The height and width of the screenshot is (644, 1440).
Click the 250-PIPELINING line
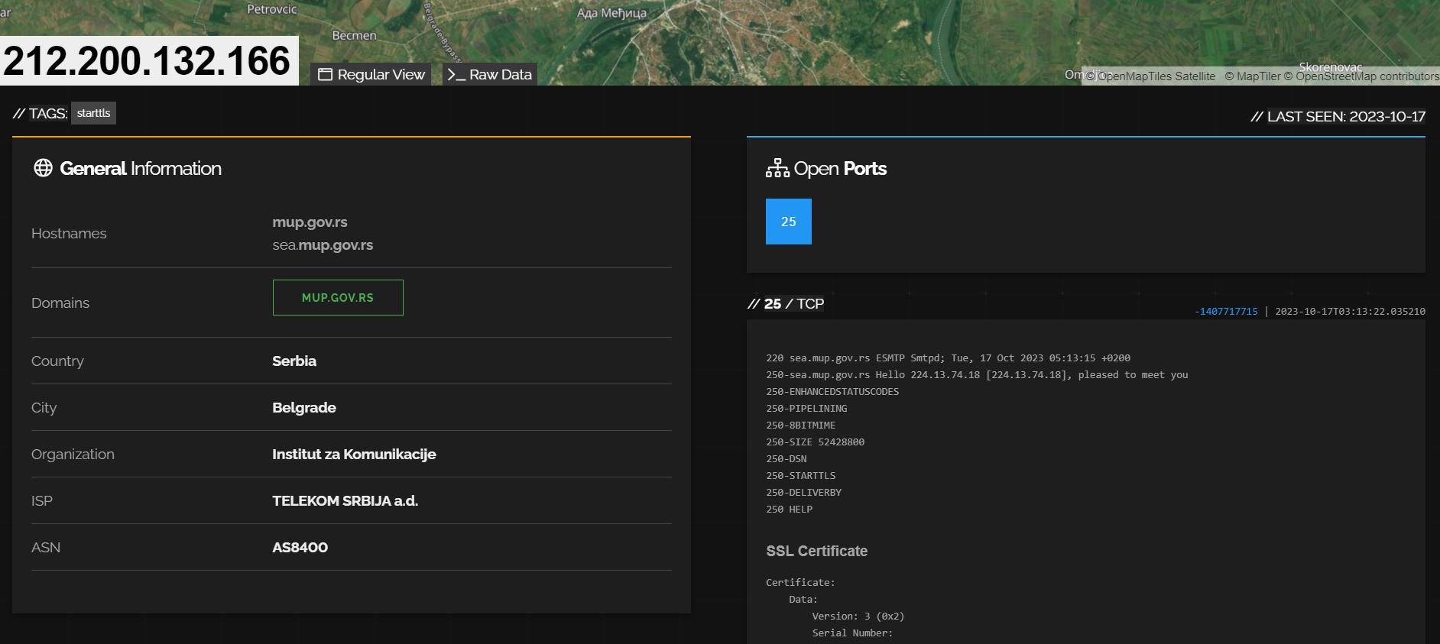[x=806, y=408]
